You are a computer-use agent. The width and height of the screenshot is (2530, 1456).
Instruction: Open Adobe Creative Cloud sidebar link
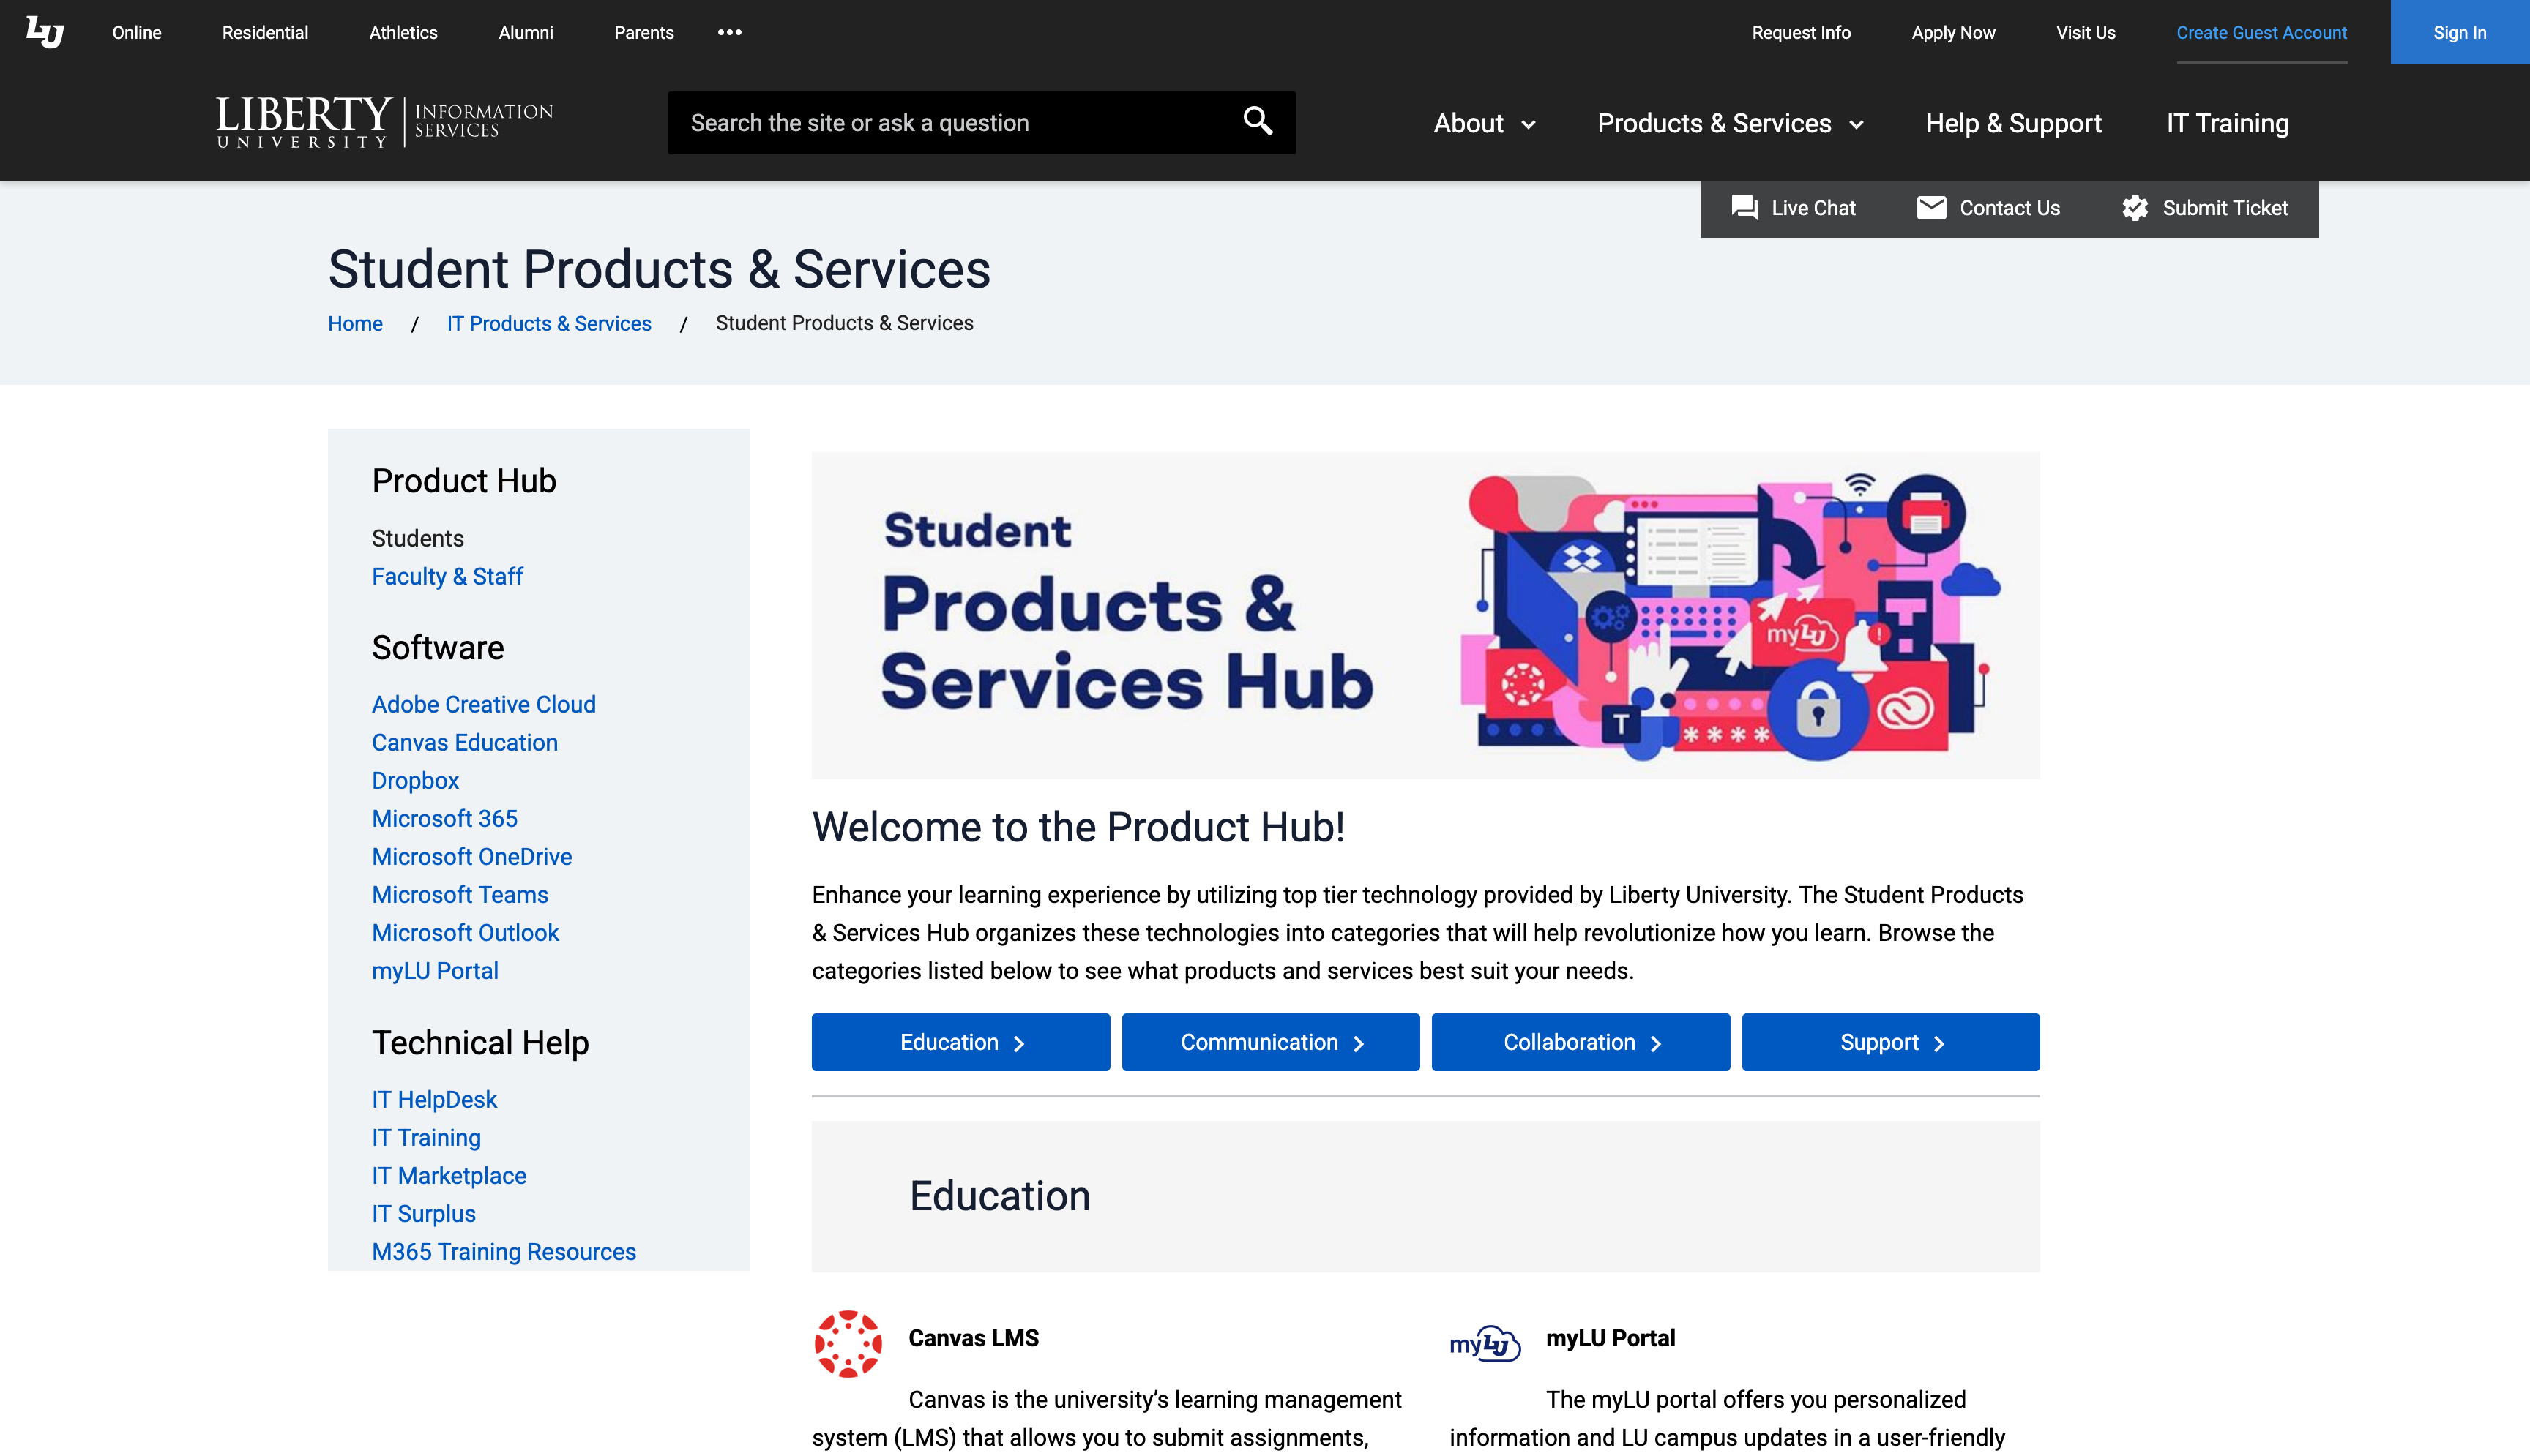click(x=484, y=704)
